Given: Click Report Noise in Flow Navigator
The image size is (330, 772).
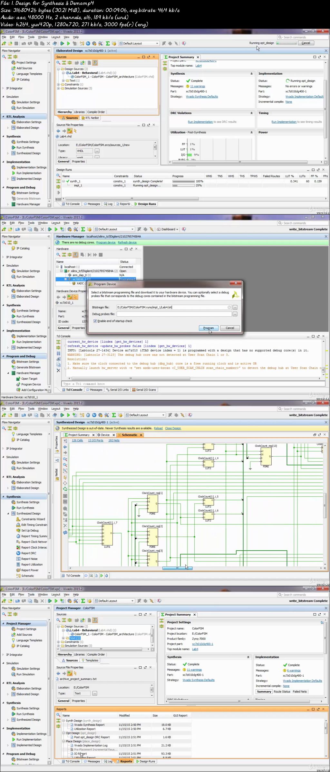Looking at the screenshot, I should pos(29,559).
